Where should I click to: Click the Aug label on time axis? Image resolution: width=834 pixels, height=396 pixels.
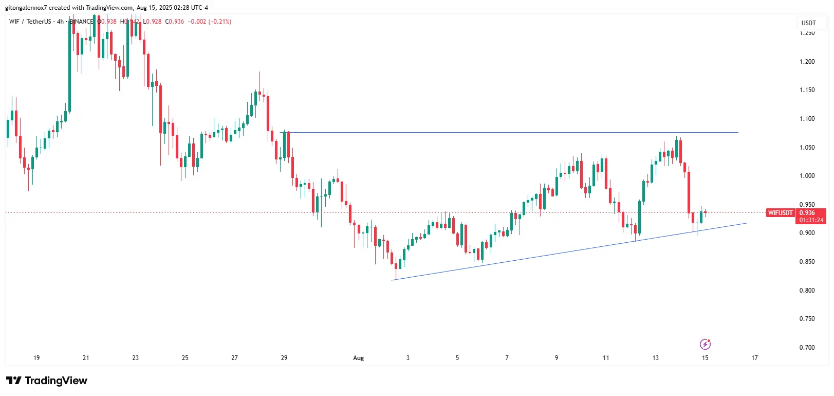pos(359,358)
